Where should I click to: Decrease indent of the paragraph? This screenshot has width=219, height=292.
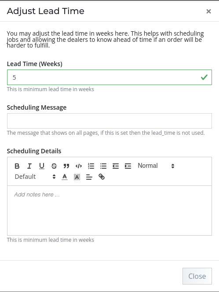[x=116, y=166]
